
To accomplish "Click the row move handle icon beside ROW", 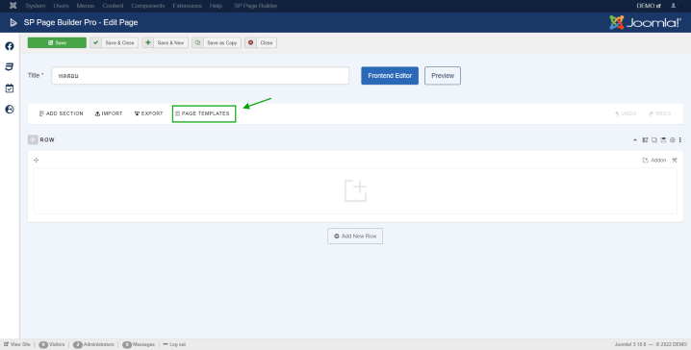I will tap(33, 139).
